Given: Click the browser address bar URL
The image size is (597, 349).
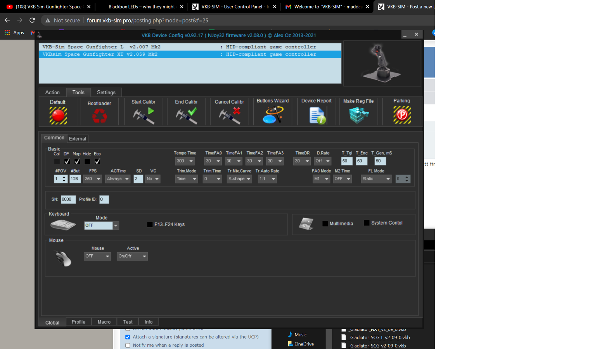Looking at the screenshot, I should pyautogui.click(x=147, y=20).
